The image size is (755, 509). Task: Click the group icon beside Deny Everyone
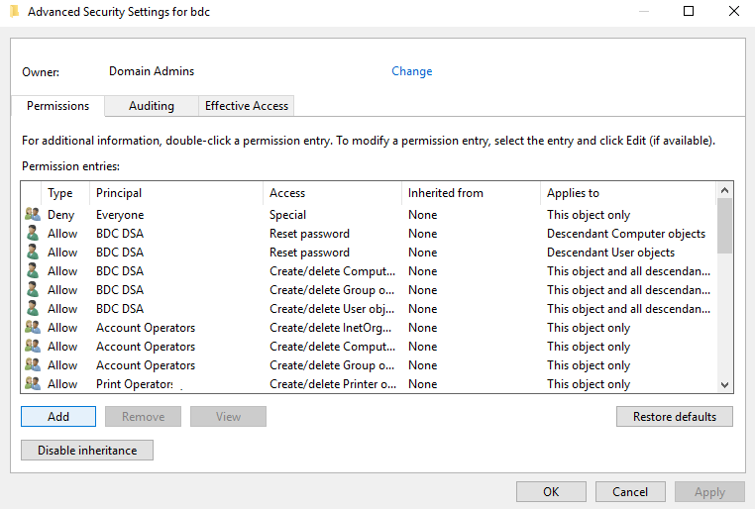pyautogui.click(x=33, y=215)
